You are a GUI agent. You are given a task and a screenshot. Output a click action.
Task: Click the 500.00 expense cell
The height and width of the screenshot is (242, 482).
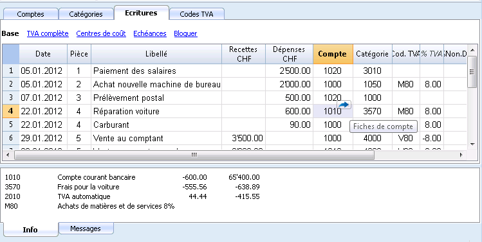[x=289, y=98]
